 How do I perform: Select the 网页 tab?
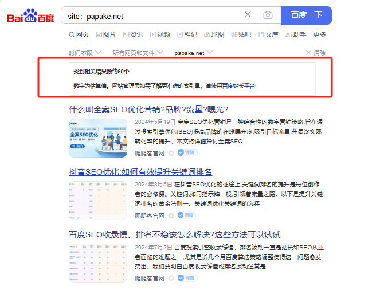[79, 34]
